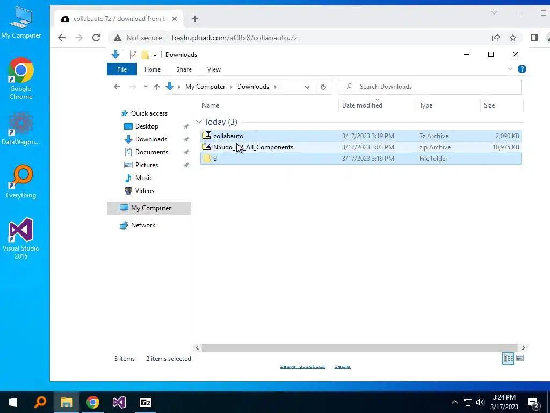550x413 pixels.
Task: Click the Properties quick access toolbar icon
Action: click(133, 55)
